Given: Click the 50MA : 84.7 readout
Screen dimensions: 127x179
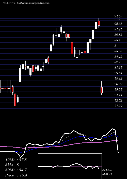Looking at the screenshot, I should coord(16,170).
